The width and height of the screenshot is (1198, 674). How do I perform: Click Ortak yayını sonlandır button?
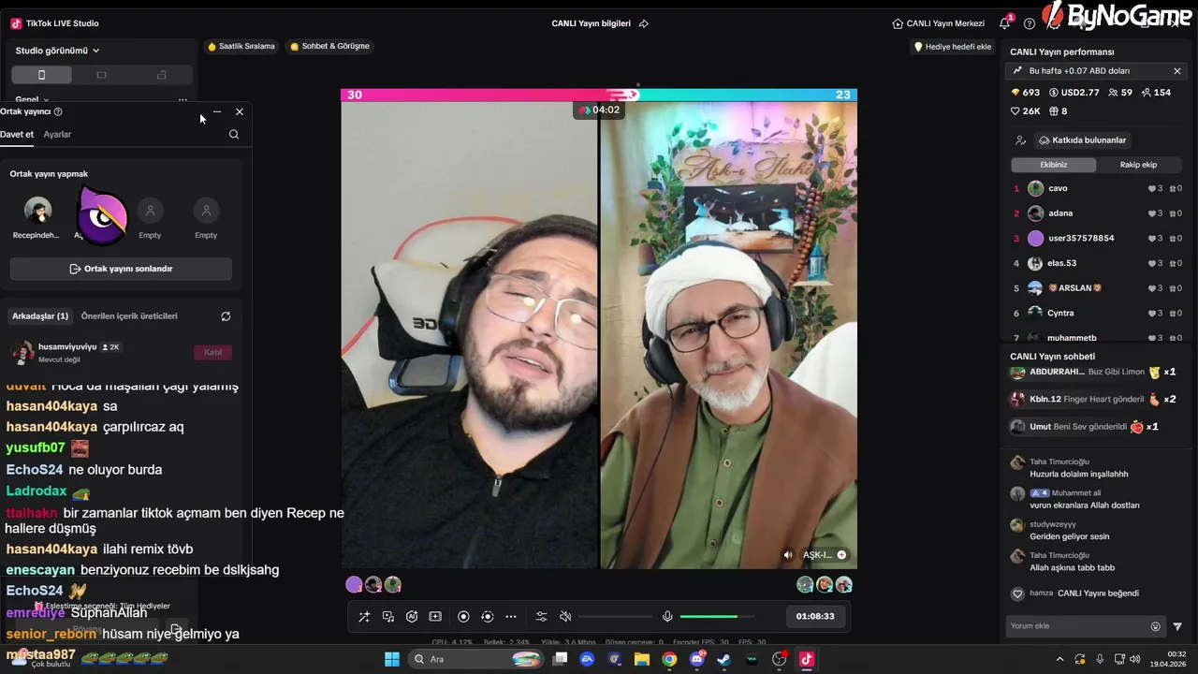click(x=121, y=269)
